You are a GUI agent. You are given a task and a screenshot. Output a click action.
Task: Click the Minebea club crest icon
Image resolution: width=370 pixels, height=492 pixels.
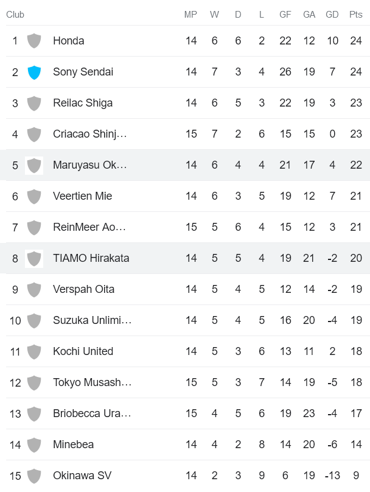pyautogui.click(x=34, y=445)
